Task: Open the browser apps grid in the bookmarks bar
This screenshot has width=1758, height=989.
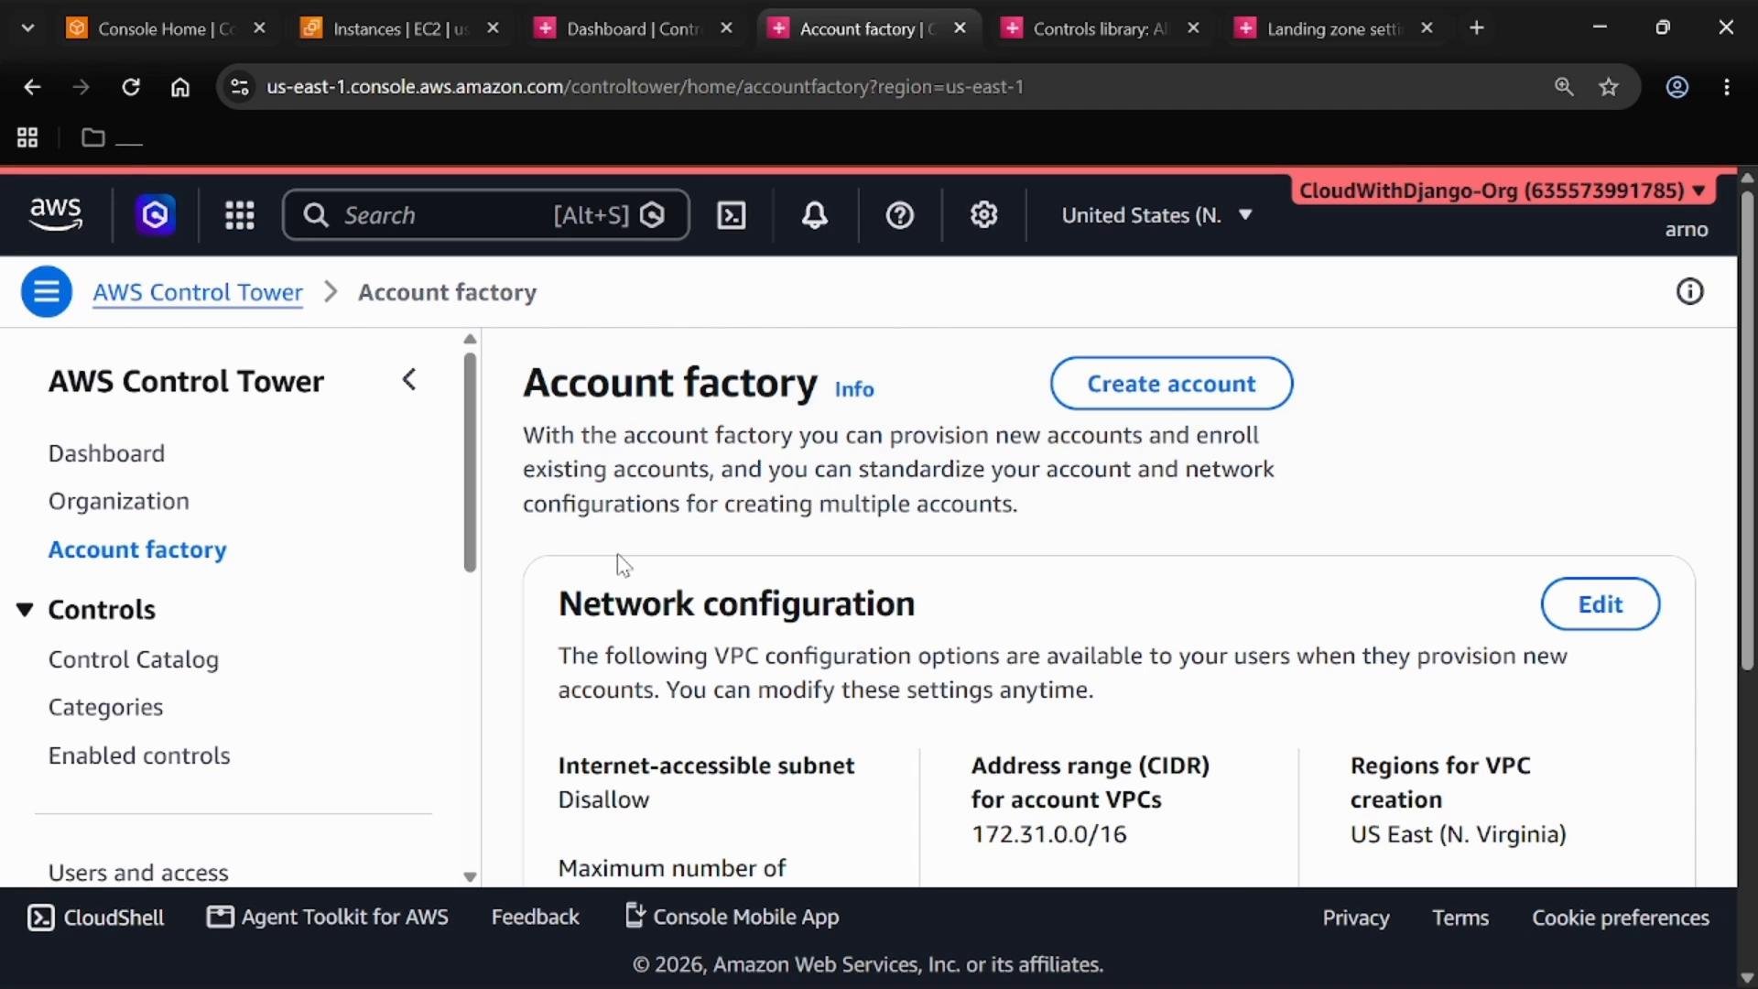Action: point(27,138)
